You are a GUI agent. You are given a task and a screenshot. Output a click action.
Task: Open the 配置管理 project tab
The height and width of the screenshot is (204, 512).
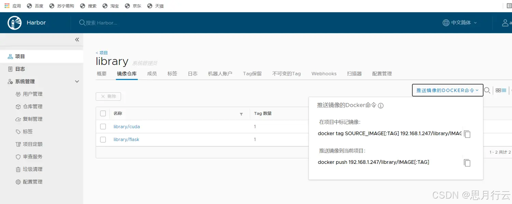click(382, 73)
